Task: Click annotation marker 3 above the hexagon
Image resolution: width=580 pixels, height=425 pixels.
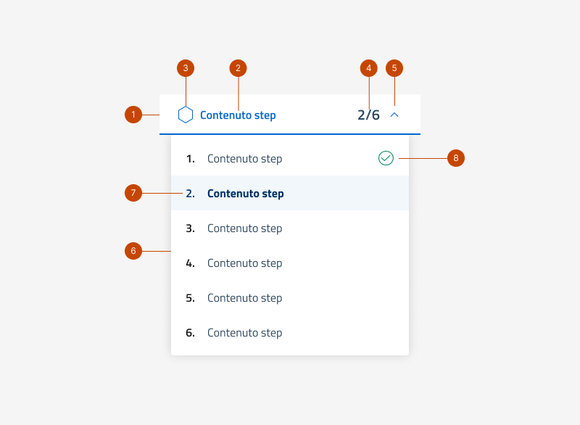Action: click(186, 68)
